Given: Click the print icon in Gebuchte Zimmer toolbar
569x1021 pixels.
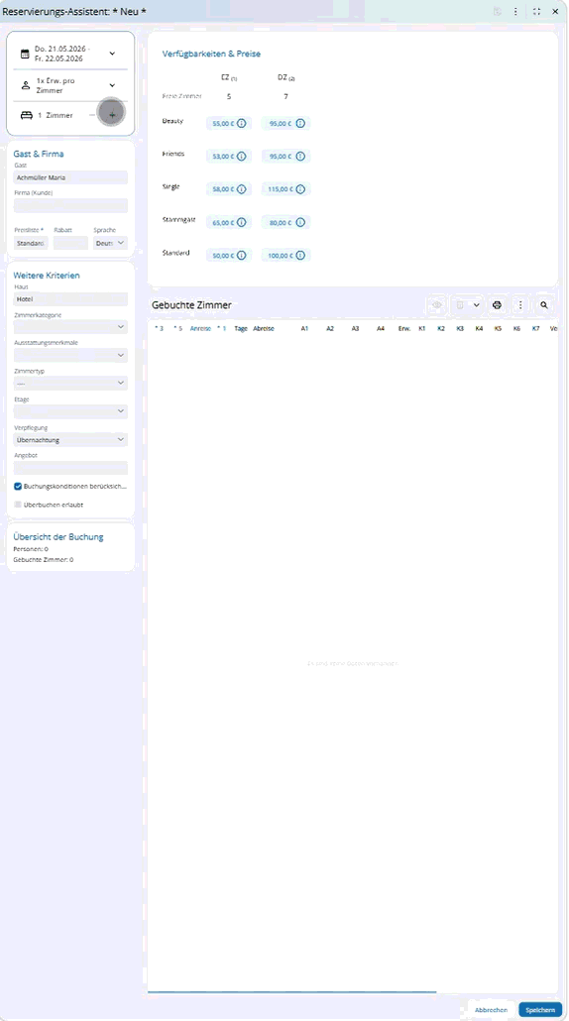Looking at the screenshot, I should [498, 304].
